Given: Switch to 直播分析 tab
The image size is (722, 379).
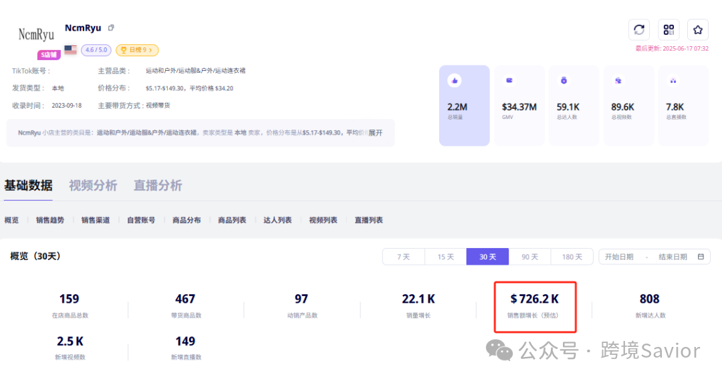Looking at the screenshot, I should tap(158, 186).
